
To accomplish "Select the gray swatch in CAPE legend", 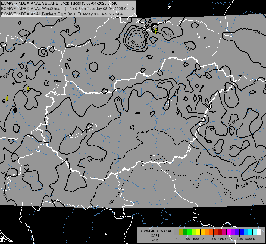I will [x=176, y=232].
